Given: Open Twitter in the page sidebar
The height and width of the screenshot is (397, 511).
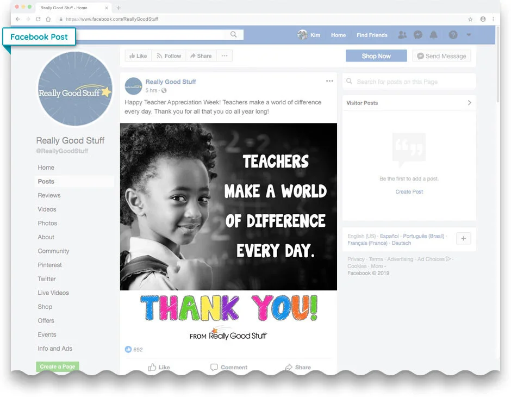Looking at the screenshot, I should click(x=47, y=279).
